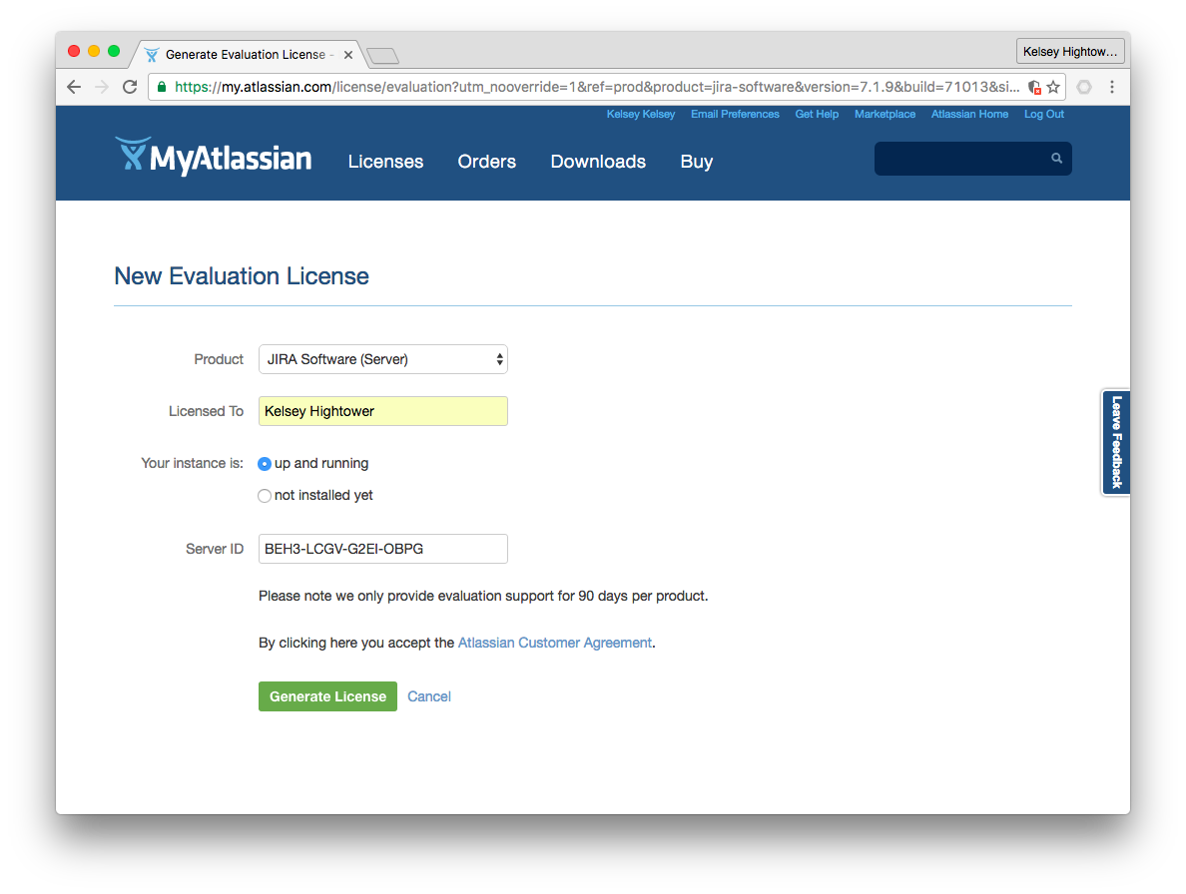Click the blocked content shield icon in address bar
This screenshot has height=894, width=1186.
[x=1034, y=87]
